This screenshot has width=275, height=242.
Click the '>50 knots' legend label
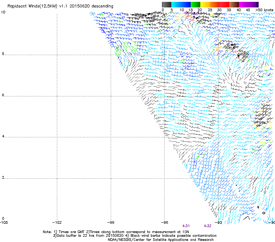tap(264, 10)
